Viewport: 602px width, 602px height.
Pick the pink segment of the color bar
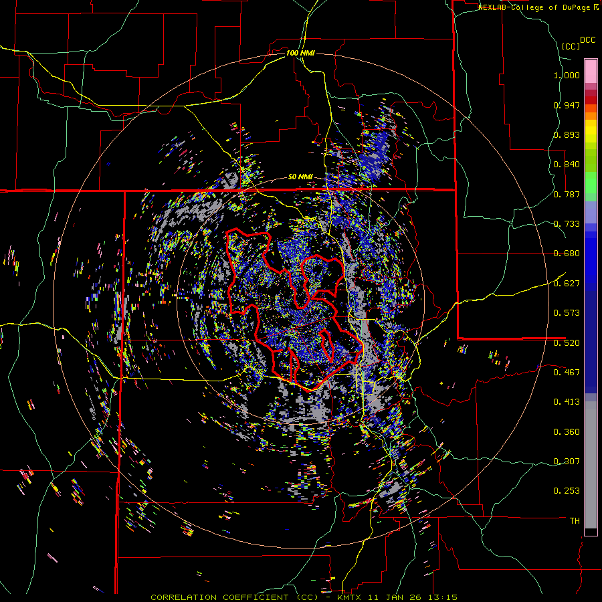pyautogui.click(x=591, y=71)
